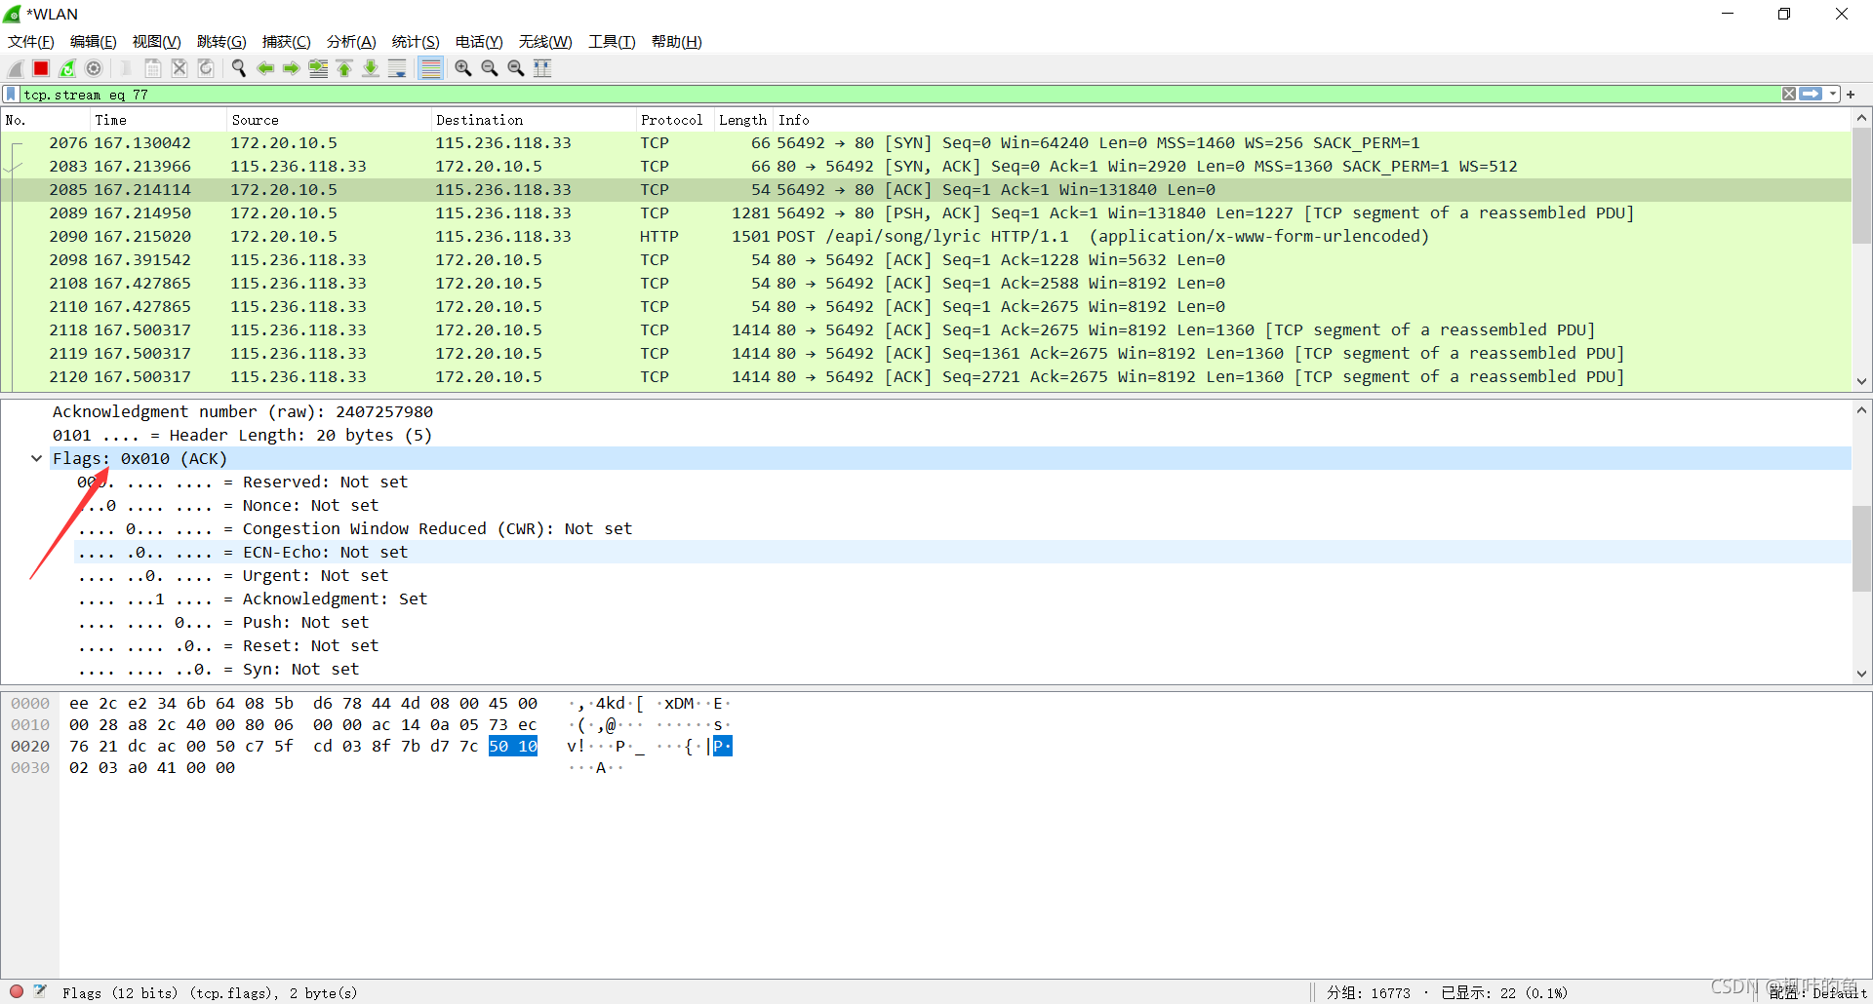1873x1004 pixels.
Task: Clear the display filter
Action: click(1788, 95)
